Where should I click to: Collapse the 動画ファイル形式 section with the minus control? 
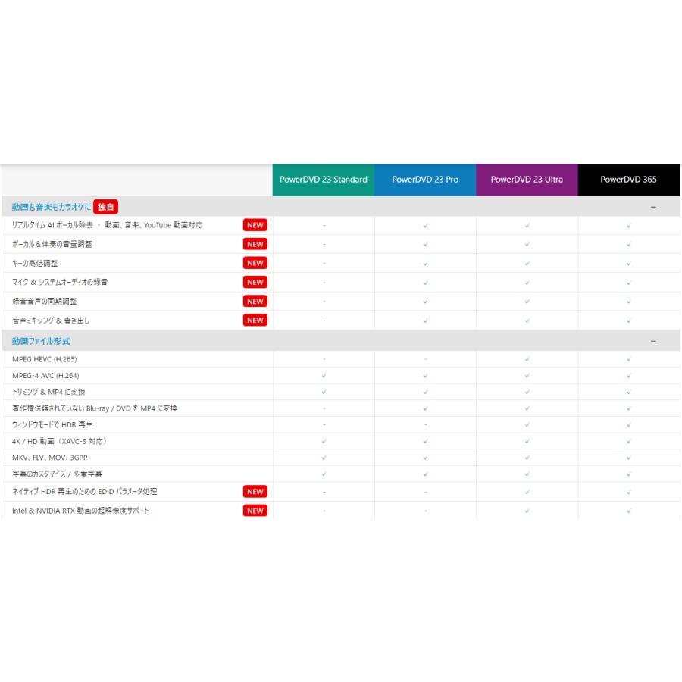[x=653, y=339]
